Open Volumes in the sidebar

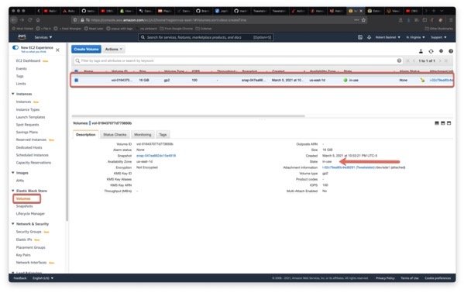coord(23,198)
